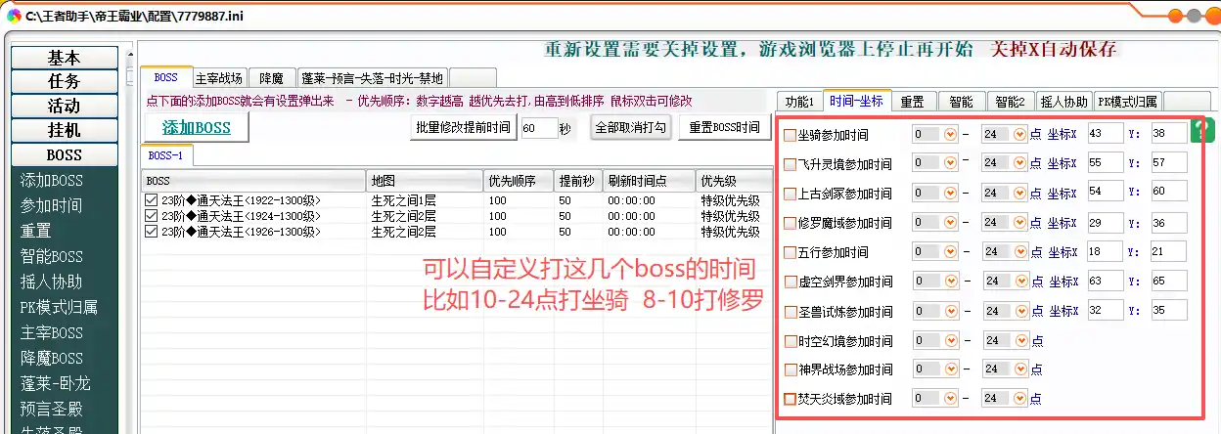Viewport: 1221px width, 434px height.
Task: Open 五行 start hour dropdown
Action: (949, 251)
